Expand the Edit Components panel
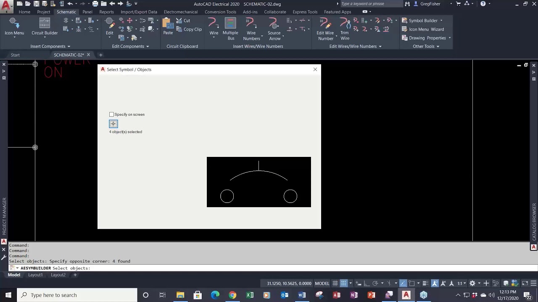This screenshot has width=538, height=302. point(130,47)
